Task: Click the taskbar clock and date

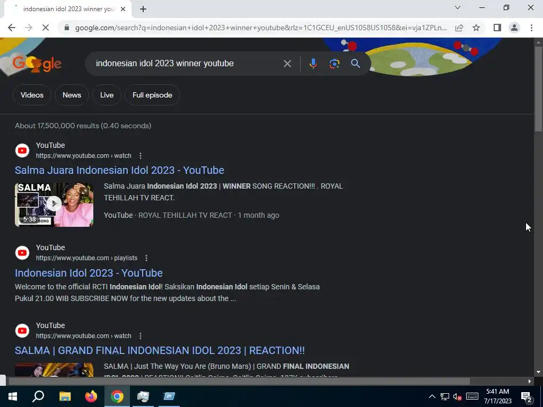Action: coord(497,396)
